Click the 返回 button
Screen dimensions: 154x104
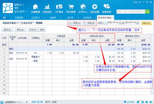7,30
